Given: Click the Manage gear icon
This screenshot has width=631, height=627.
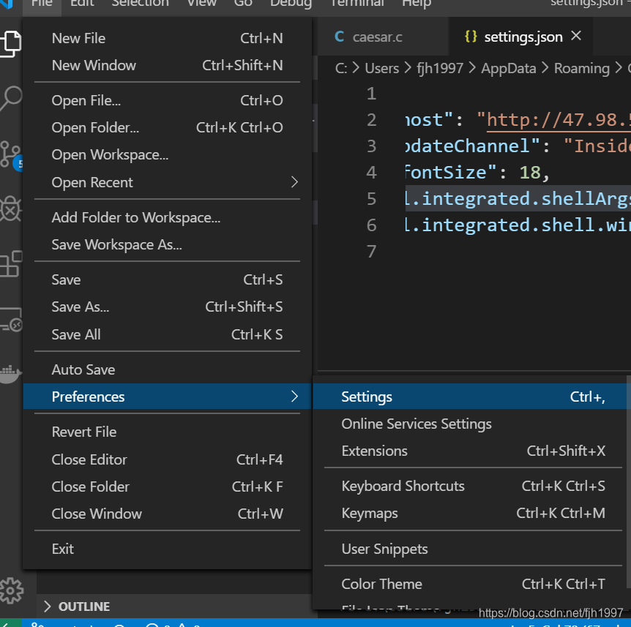Looking at the screenshot, I should click(11, 589).
